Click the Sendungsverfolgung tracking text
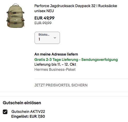Viewport: 128px width, 122px height. pyautogui.click(x=100, y=60)
